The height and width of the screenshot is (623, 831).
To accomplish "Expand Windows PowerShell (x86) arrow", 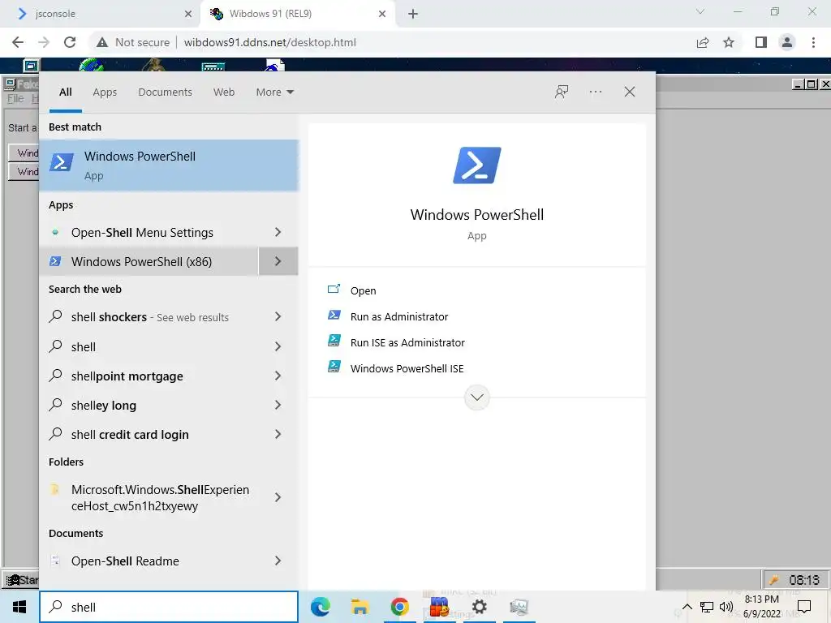I will (x=278, y=261).
